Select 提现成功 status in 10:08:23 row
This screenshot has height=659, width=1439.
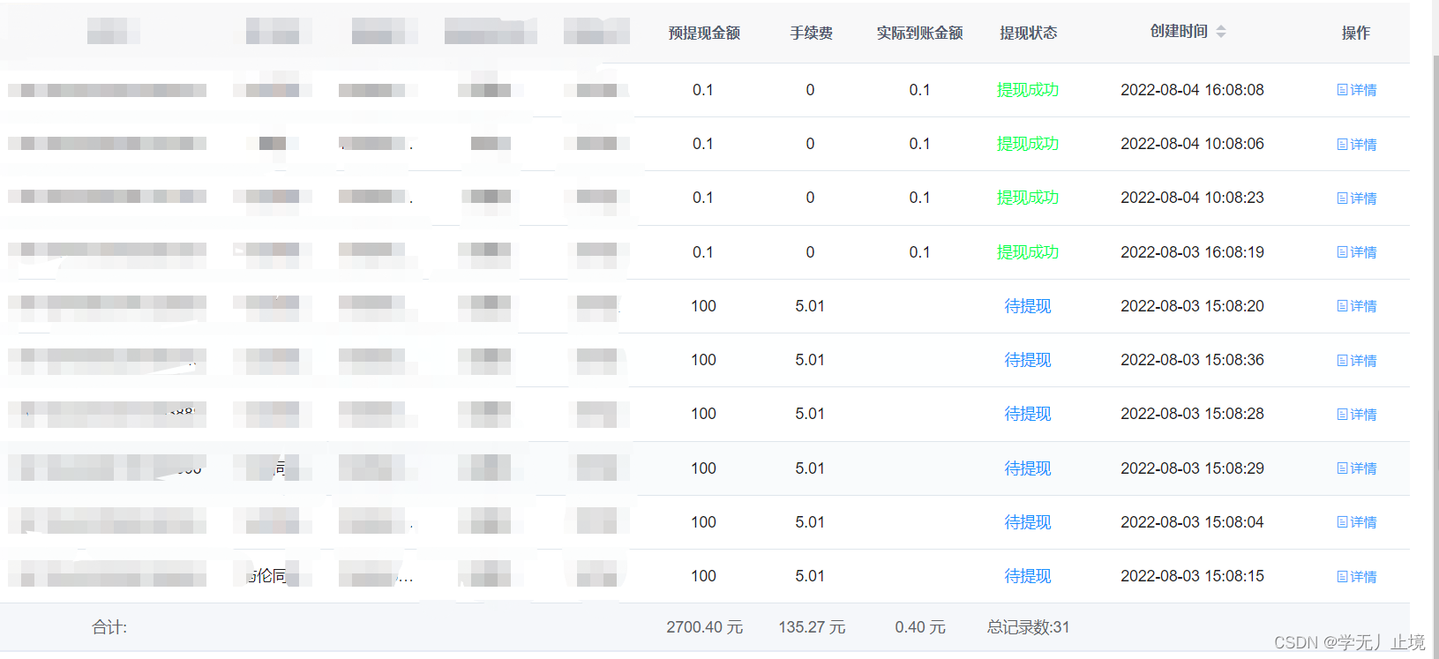tap(1028, 198)
